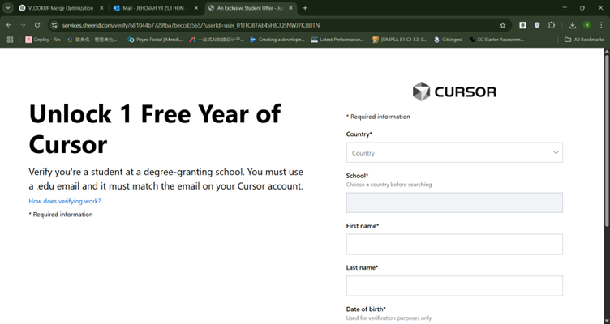Viewport: 610px width, 324px height.
Task: Switch to the Mail - JEHOVAH YII tab
Action: pyautogui.click(x=157, y=8)
